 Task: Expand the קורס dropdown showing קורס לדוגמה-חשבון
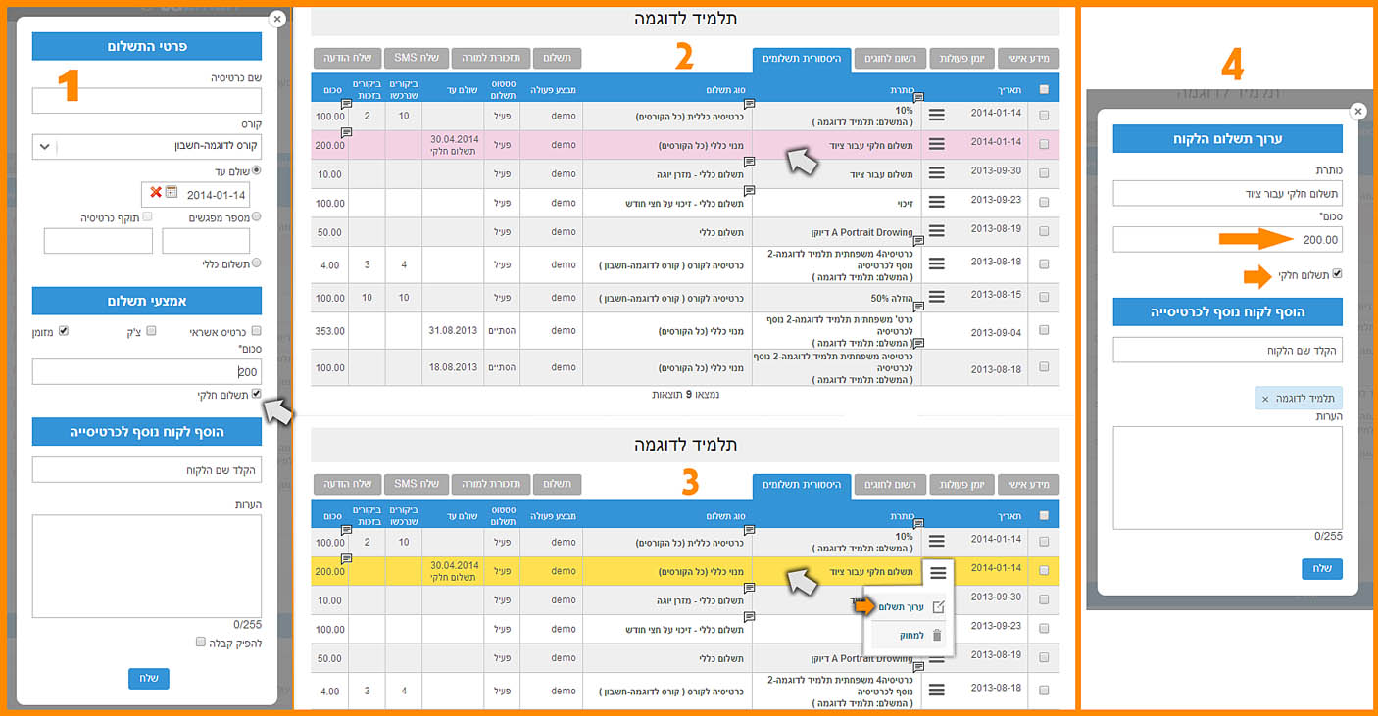[44, 147]
